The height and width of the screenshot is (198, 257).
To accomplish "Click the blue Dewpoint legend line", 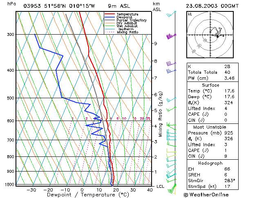I will (110, 17).
